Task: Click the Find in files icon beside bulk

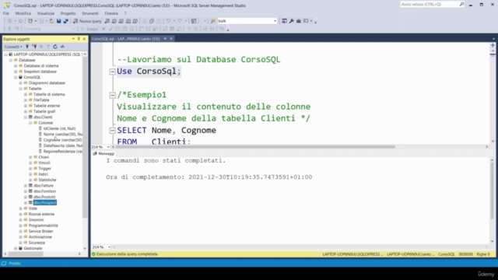Action: (213, 21)
